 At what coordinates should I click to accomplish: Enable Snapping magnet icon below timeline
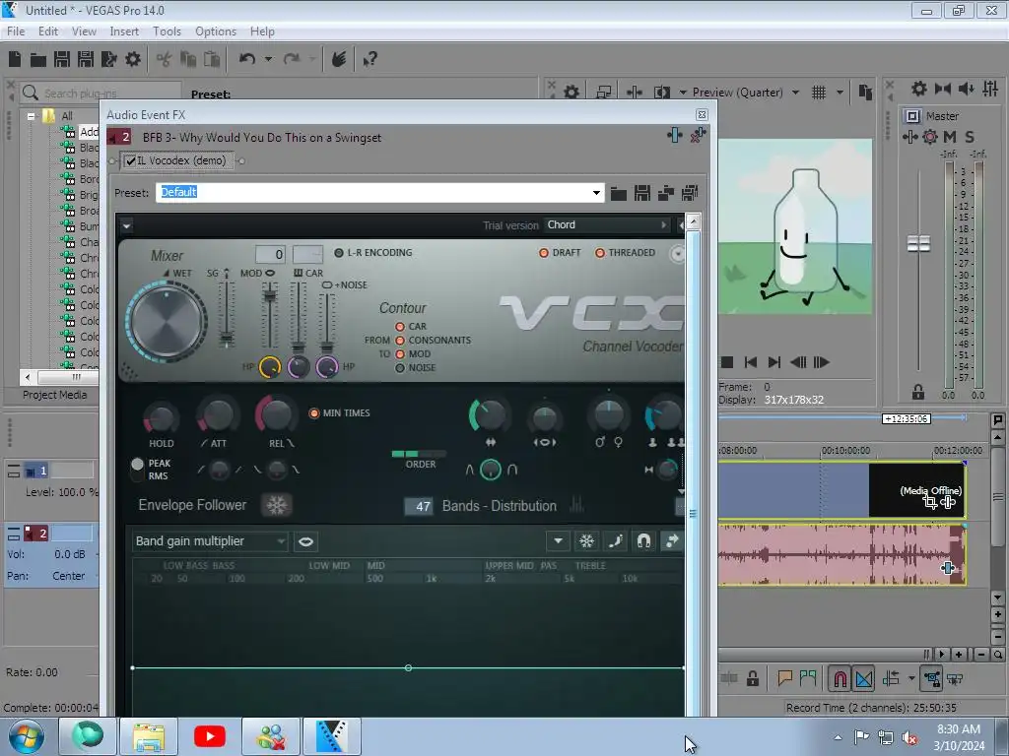(x=840, y=679)
